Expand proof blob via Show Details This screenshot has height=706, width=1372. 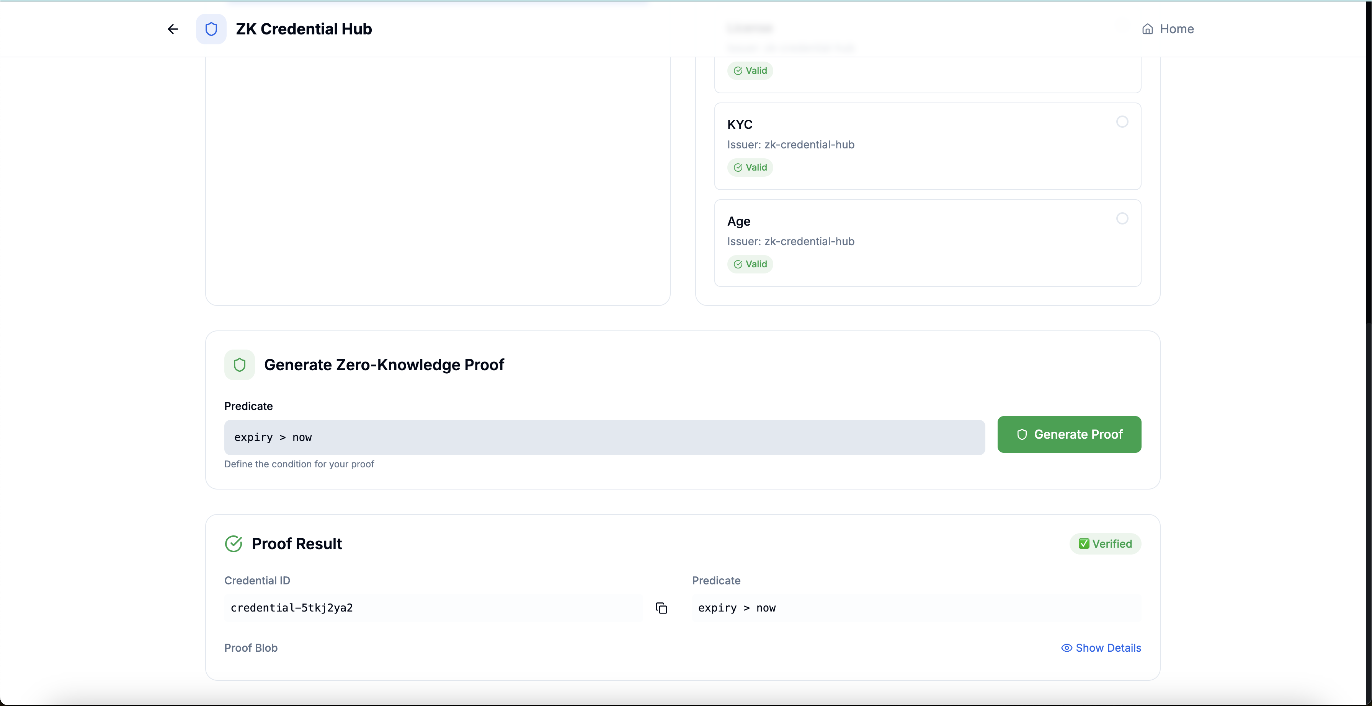[x=1108, y=647]
